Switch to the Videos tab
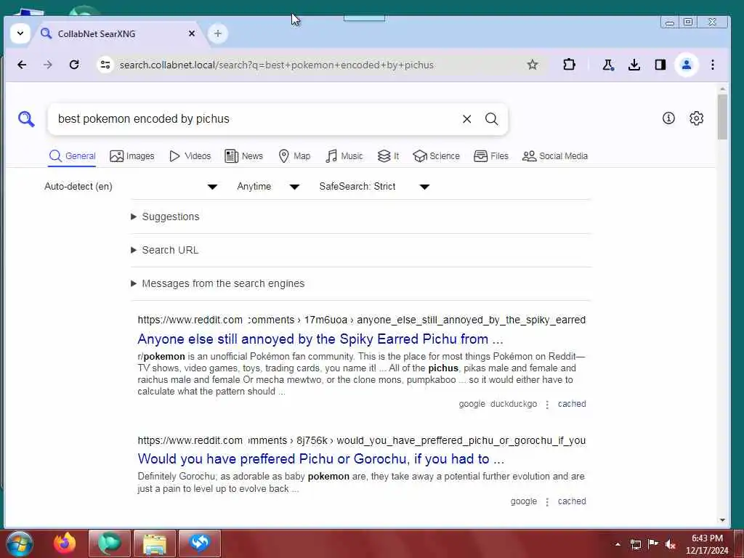This screenshot has height=558, width=744. (190, 156)
